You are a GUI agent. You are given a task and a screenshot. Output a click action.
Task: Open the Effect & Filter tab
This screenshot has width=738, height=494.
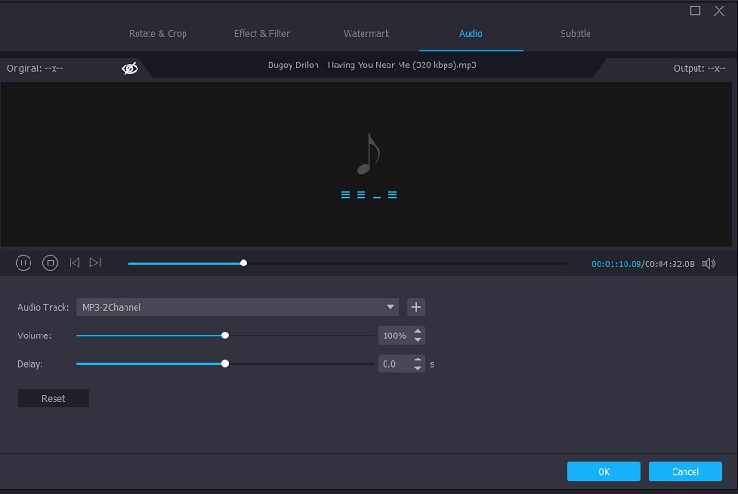(262, 34)
